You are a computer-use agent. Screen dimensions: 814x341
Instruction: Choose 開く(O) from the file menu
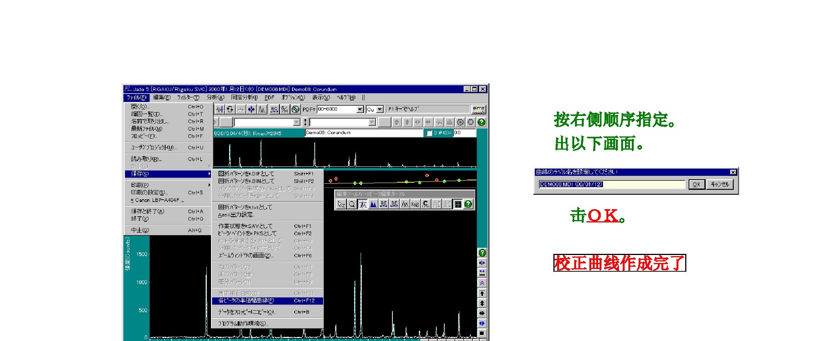pos(168,107)
